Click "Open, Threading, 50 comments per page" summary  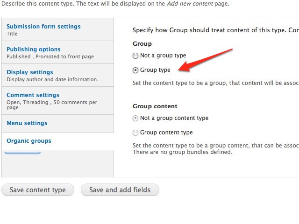pos(52,105)
